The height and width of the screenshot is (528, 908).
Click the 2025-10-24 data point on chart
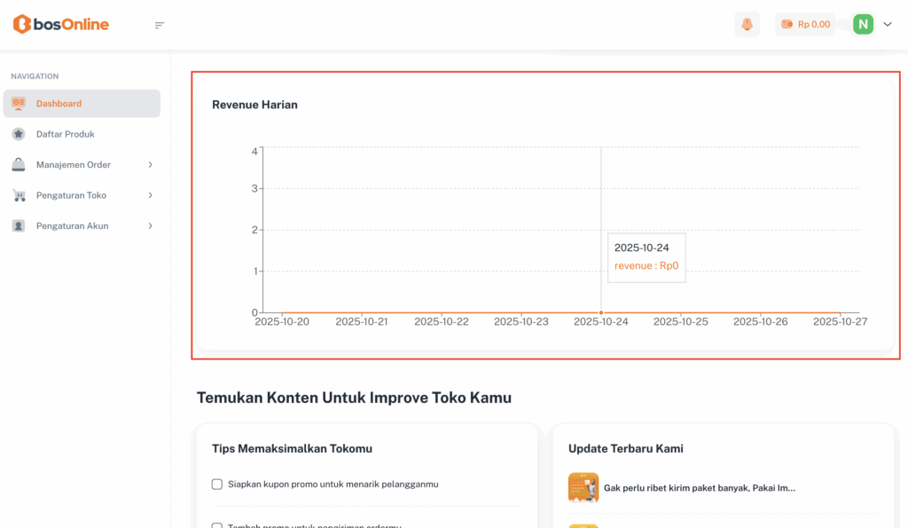click(601, 312)
